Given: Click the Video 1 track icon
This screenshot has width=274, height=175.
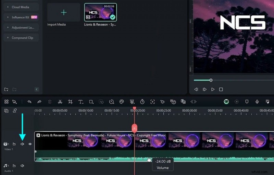Looking at the screenshot, I should (6, 144).
